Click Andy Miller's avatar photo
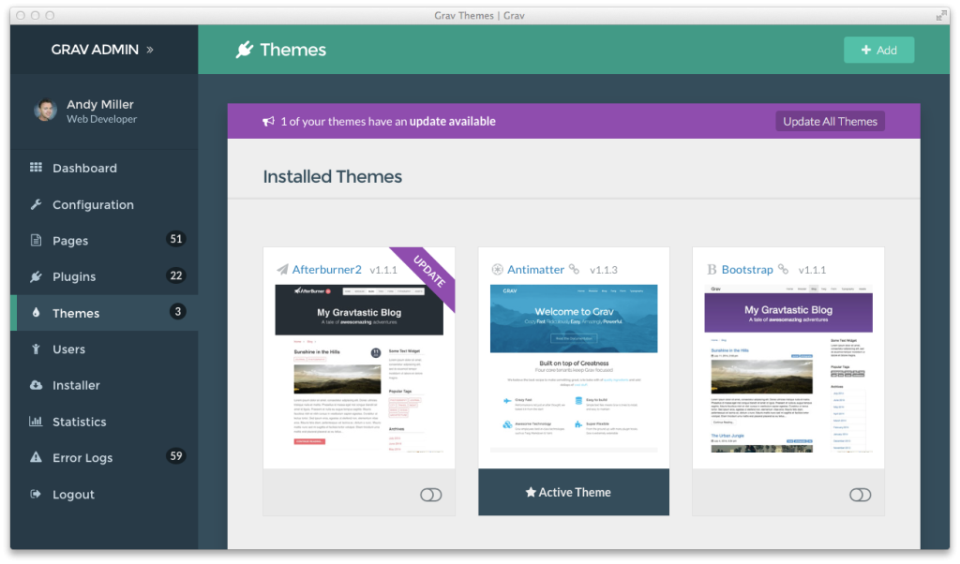This screenshot has width=960, height=564. tap(45, 111)
